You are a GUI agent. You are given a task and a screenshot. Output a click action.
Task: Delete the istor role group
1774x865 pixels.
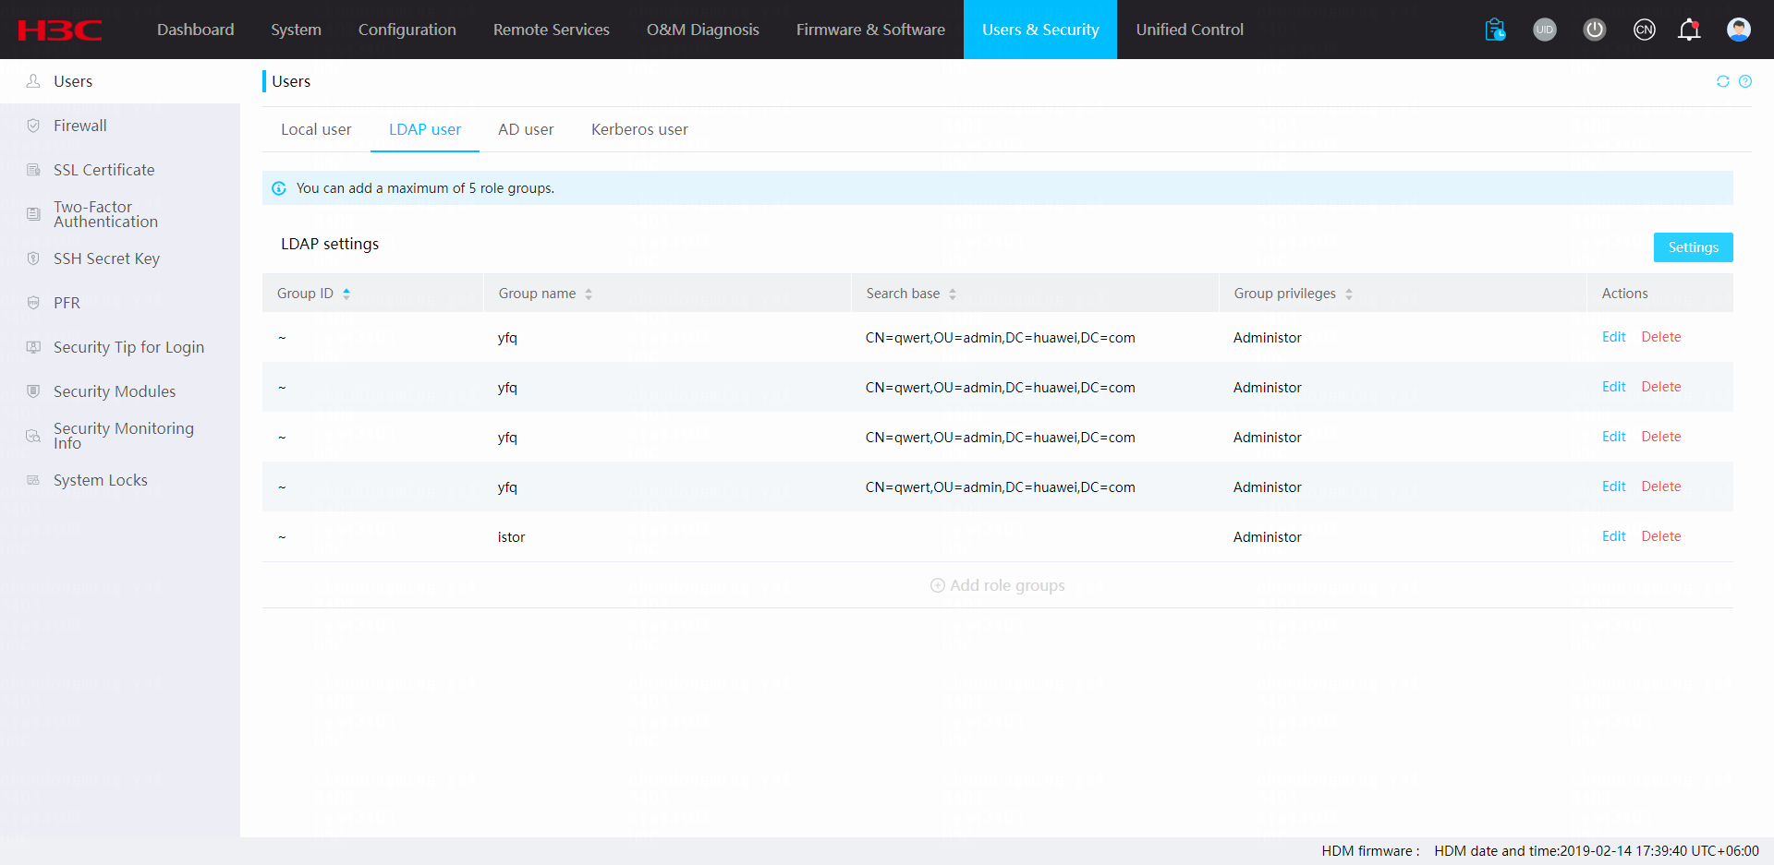point(1661,536)
